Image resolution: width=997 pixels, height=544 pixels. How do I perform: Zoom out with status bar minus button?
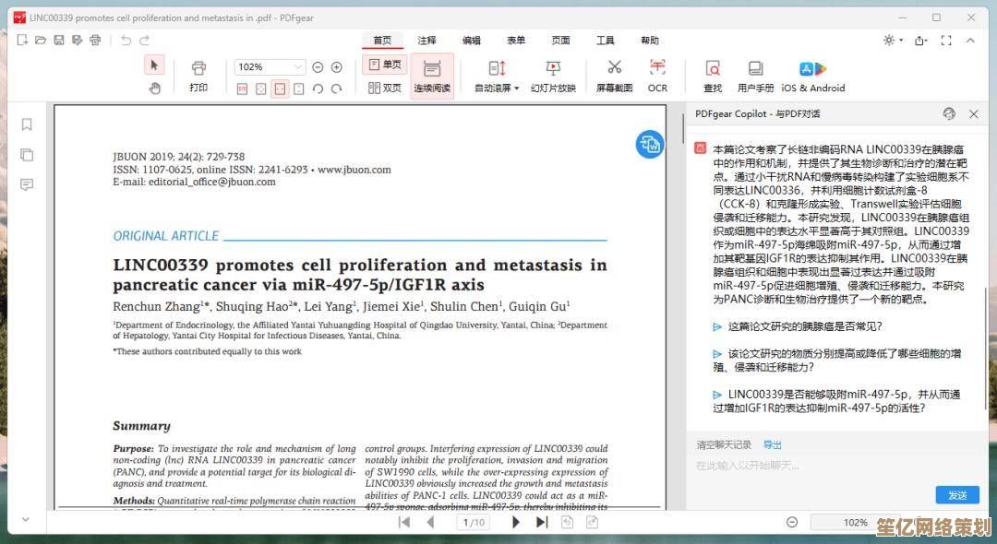coord(792,522)
